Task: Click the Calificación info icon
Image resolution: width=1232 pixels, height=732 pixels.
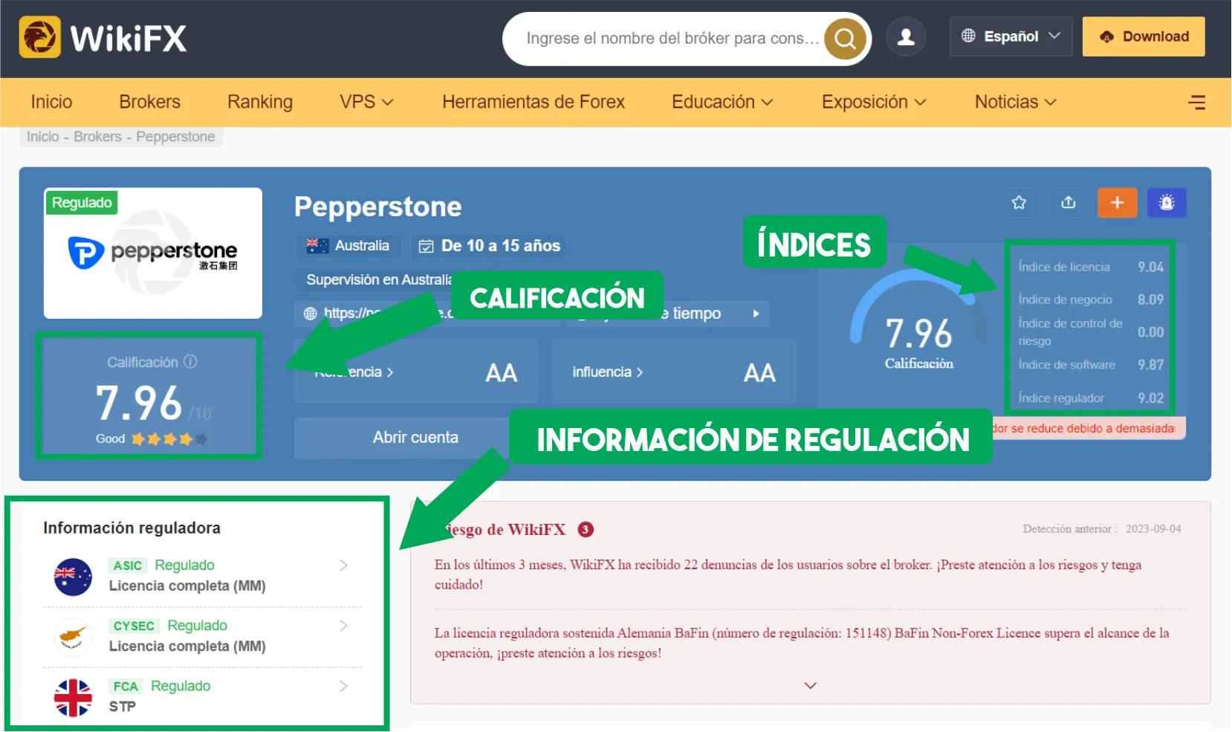Action: coord(190,362)
